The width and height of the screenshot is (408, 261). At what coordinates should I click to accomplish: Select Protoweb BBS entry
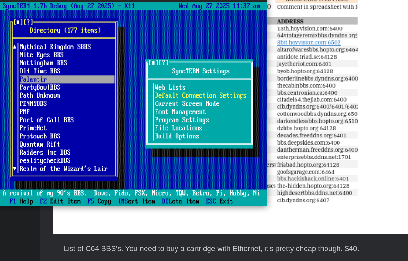coord(40,136)
